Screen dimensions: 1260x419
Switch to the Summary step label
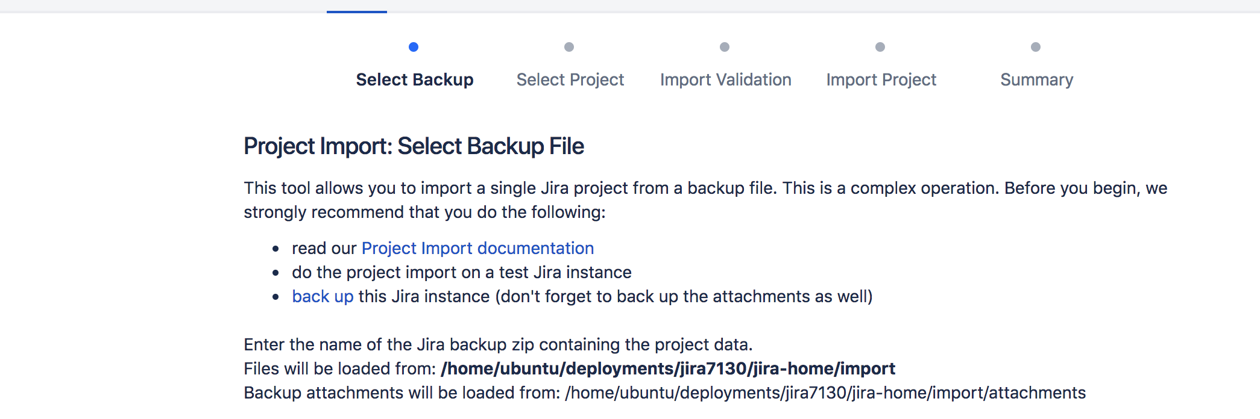coord(1037,79)
